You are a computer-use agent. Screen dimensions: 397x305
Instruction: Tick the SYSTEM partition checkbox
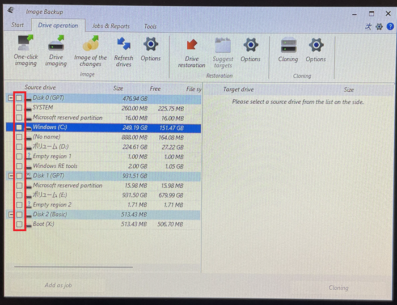(19, 108)
